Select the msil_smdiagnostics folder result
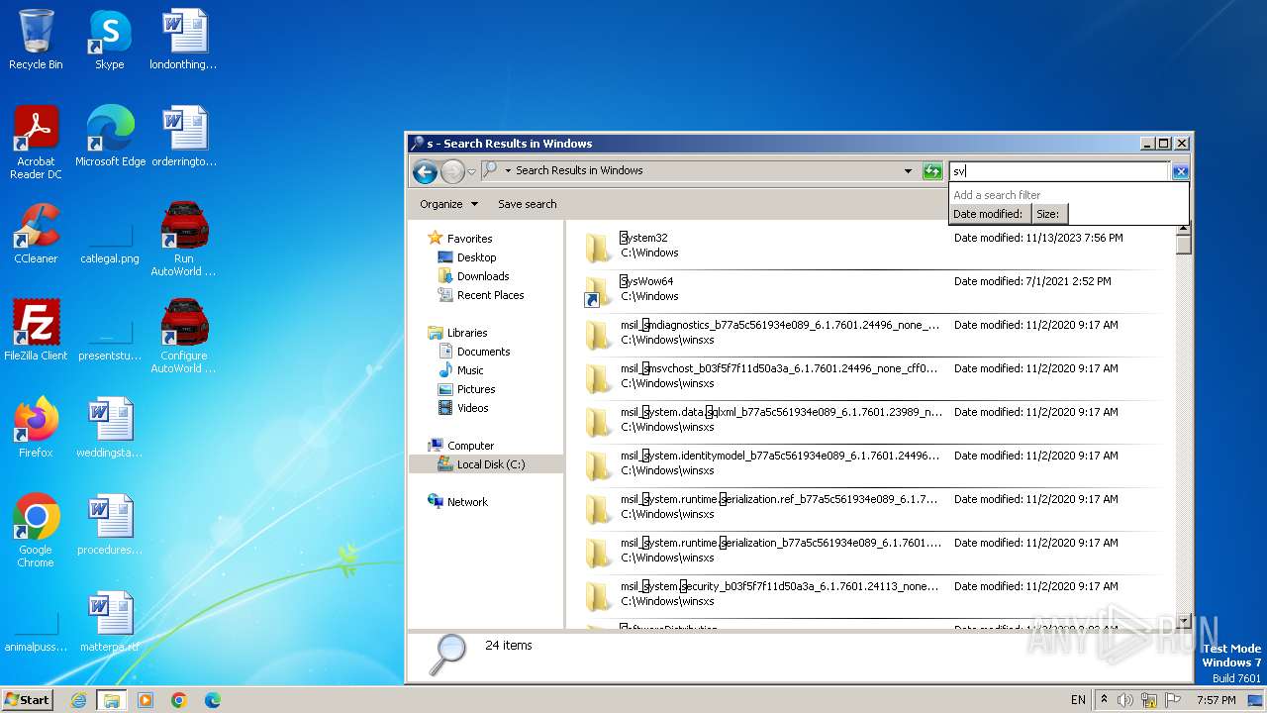The width and height of the screenshot is (1267, 713). (x=871, y=334)
